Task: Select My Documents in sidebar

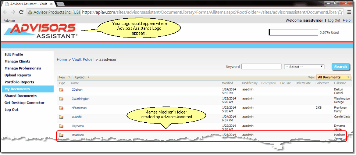Action: [x=28, y=89]
